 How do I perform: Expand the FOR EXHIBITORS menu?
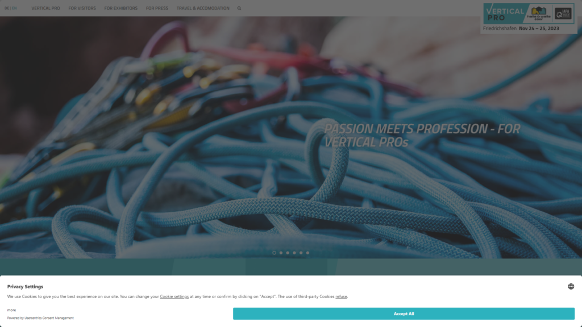click(120, 9)
